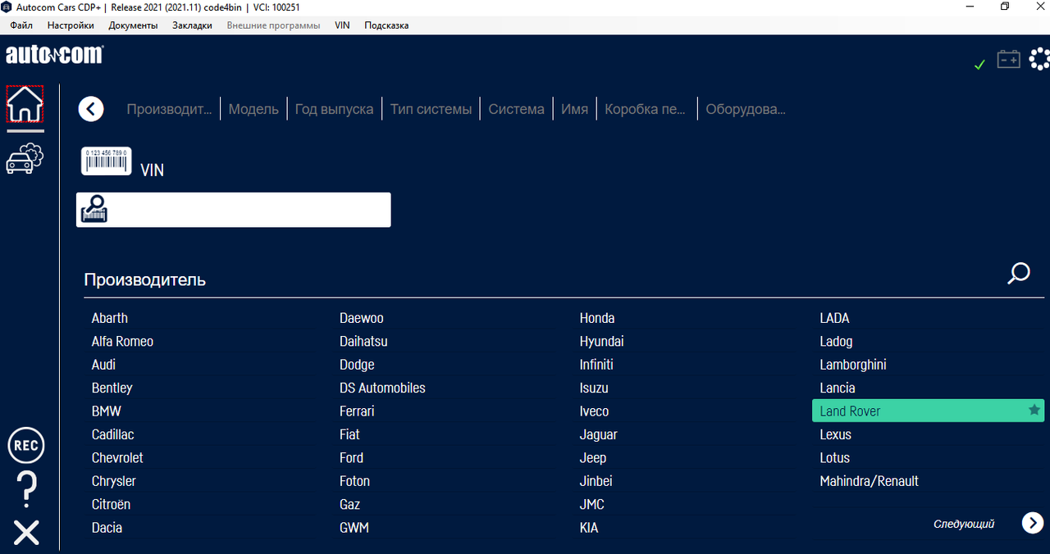Select highlighted Land Rover row
1050x554 pixels.
pos(929,411)
